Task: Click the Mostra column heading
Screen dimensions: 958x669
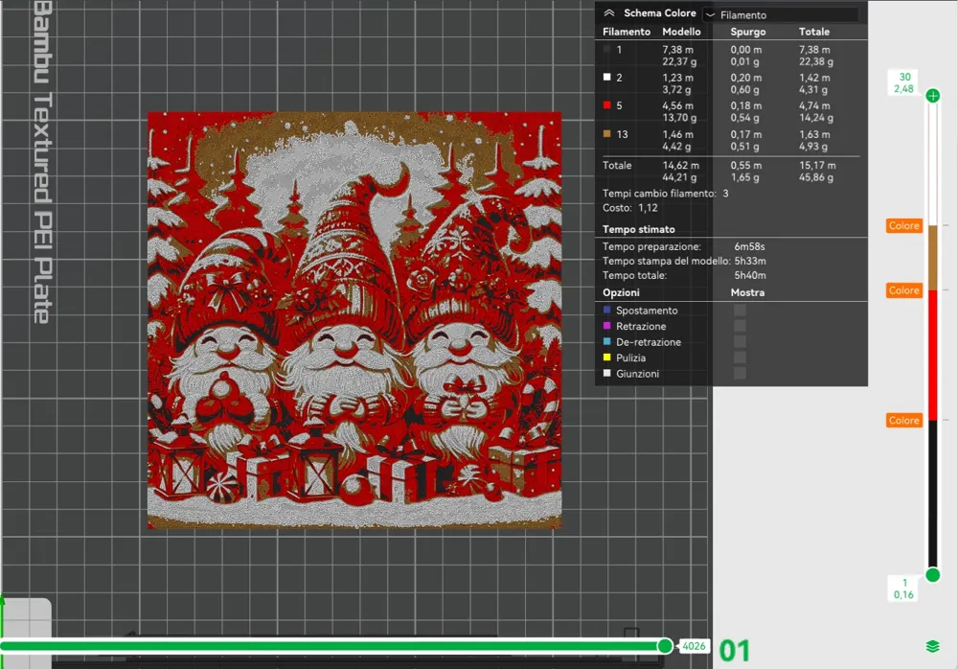Action: (x=747, y=292)
